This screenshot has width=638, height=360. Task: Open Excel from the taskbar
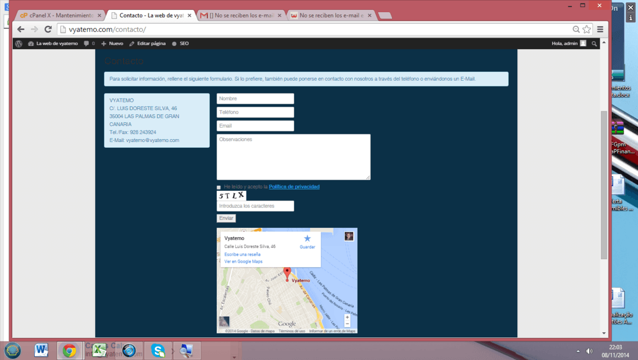99,350
